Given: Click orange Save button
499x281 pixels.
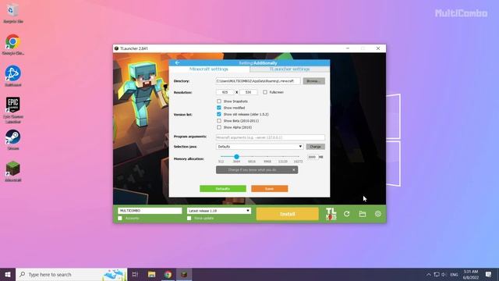Looking at the screenshot, I should point(270,189).
